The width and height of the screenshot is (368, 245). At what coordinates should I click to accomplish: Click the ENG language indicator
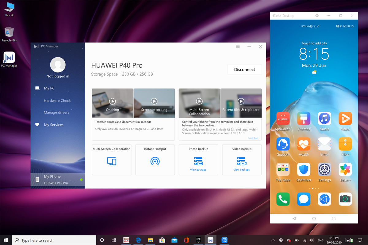[320, 240]
